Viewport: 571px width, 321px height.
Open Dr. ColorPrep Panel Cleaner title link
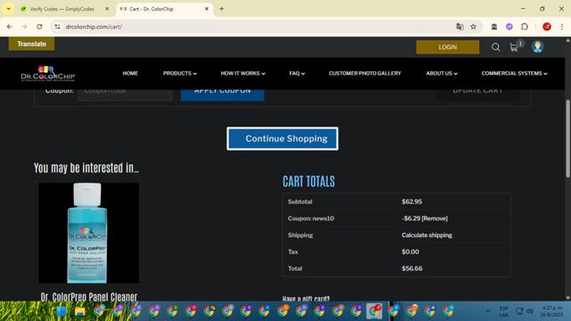click(x=89, y=297)
